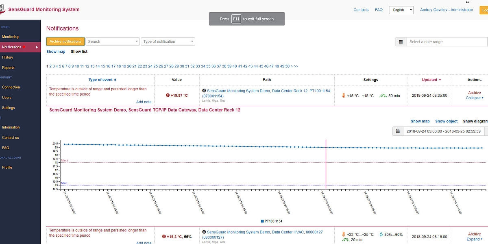The width and height of the screenshot is (488, 244).
Task: Click the thermometer icon beside +15 °C...+18 °C
Action: tap(344, 96)
